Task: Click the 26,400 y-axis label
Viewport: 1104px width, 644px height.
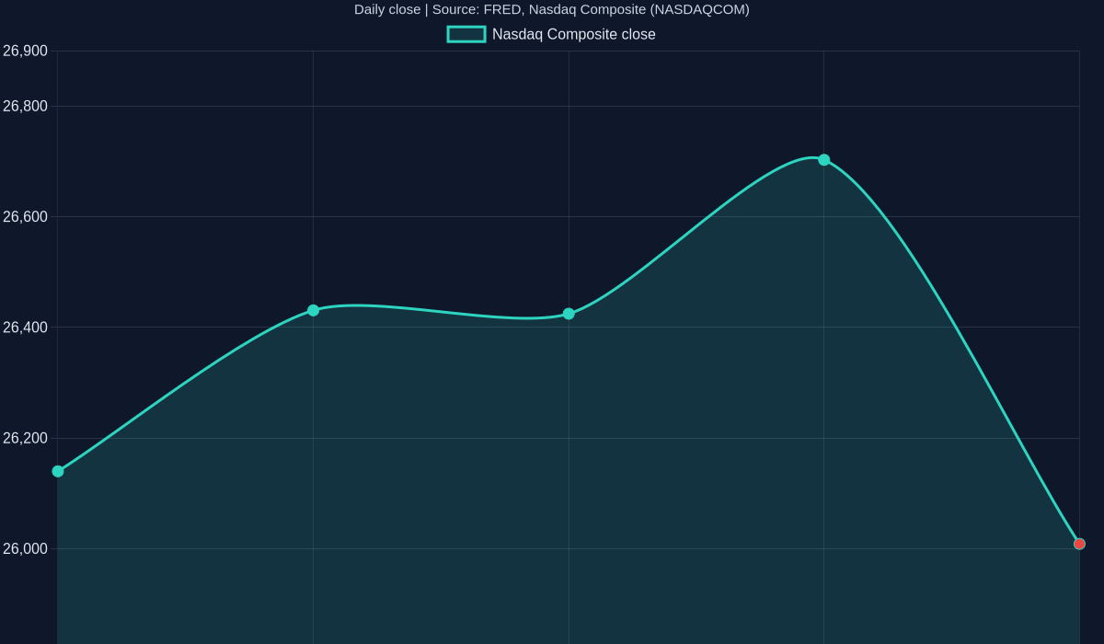Action: 25,327
